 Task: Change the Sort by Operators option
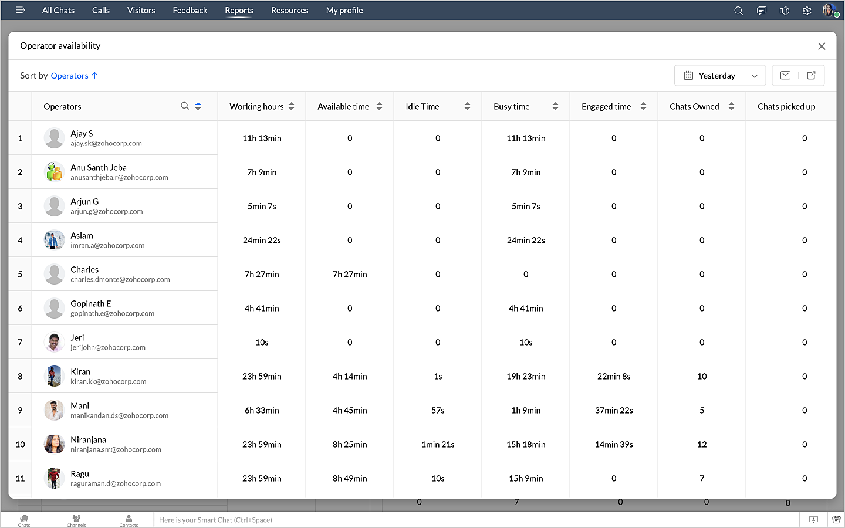(x=70, y=76)
